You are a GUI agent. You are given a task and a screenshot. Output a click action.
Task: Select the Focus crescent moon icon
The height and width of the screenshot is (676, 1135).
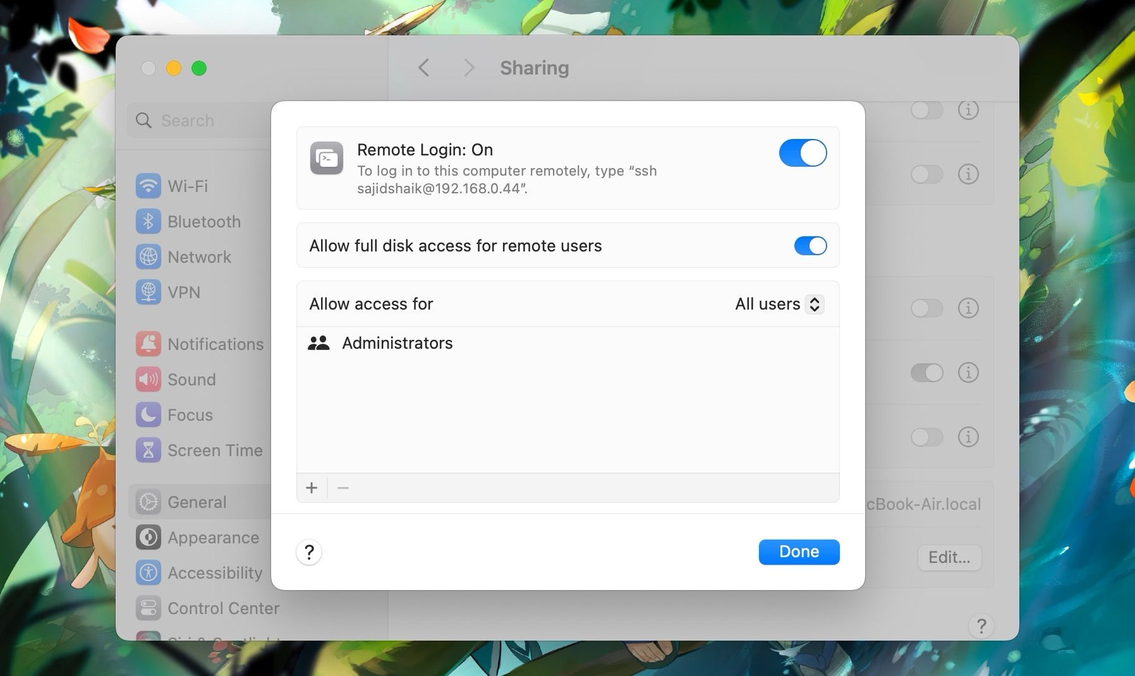click(148, 414)
